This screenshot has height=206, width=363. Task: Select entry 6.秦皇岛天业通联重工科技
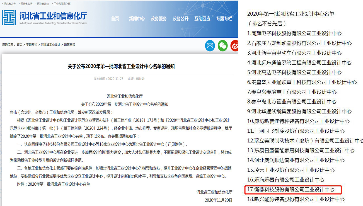[x=302, y=82]
